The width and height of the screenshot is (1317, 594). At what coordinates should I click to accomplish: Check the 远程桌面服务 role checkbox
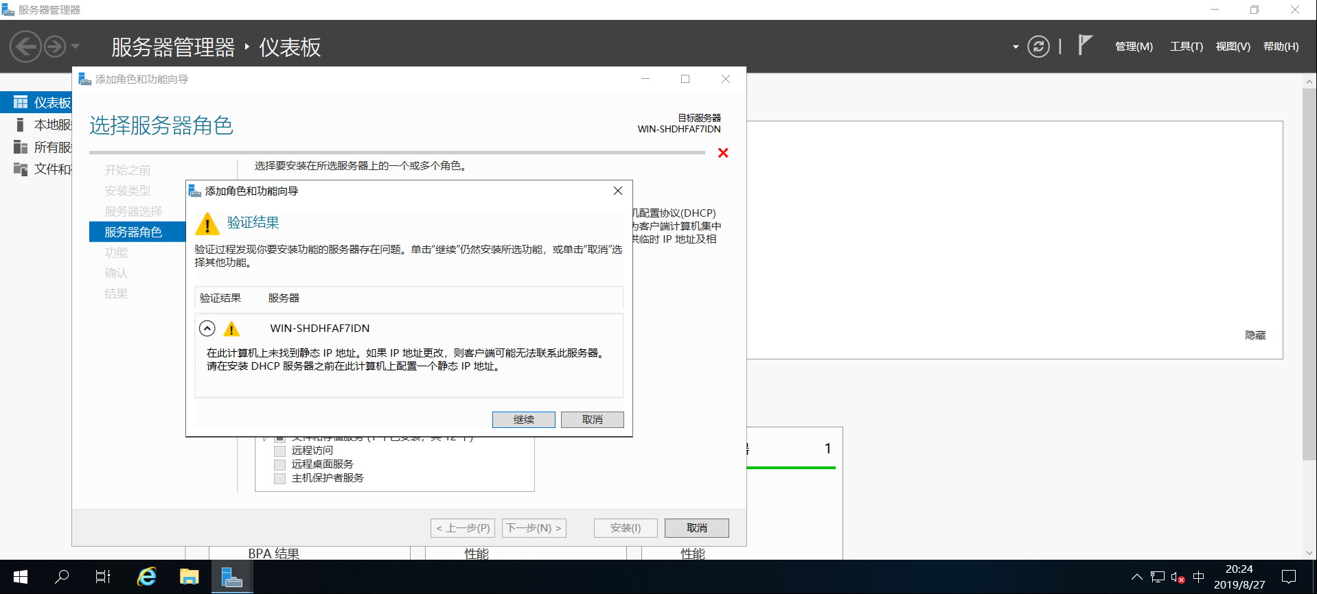(279, 464)
